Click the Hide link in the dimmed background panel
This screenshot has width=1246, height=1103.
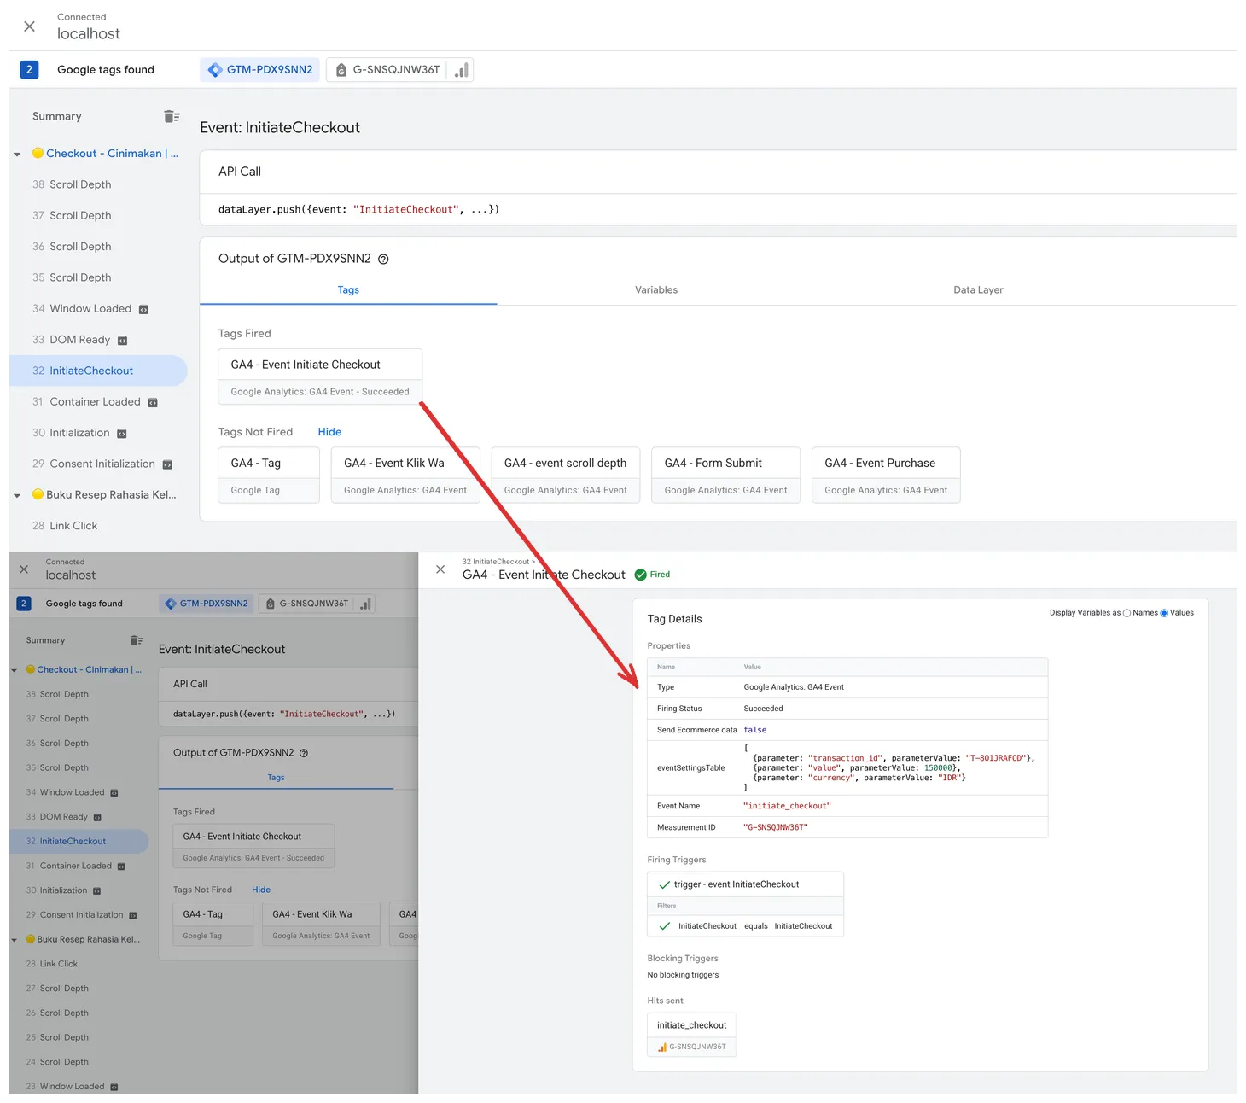tap(261, 890)
